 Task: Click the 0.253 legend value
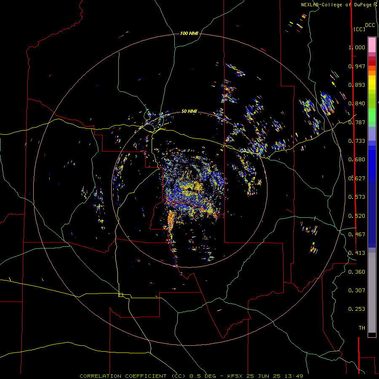tap(357, 309)
